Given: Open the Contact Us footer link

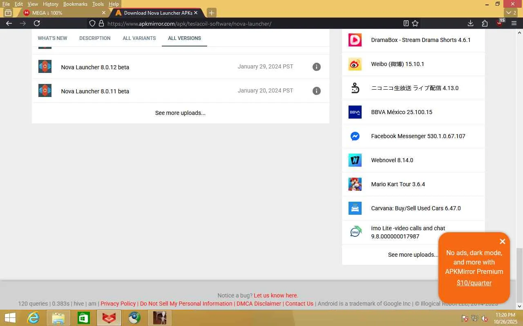Looking at the screenshot, I should 299,304.
